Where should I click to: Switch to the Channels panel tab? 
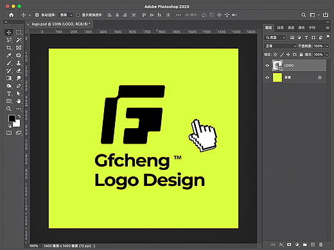[291, 28]
